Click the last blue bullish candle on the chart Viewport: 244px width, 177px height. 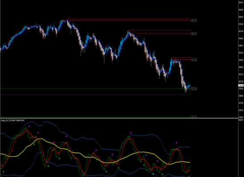[x=189, y=86]
